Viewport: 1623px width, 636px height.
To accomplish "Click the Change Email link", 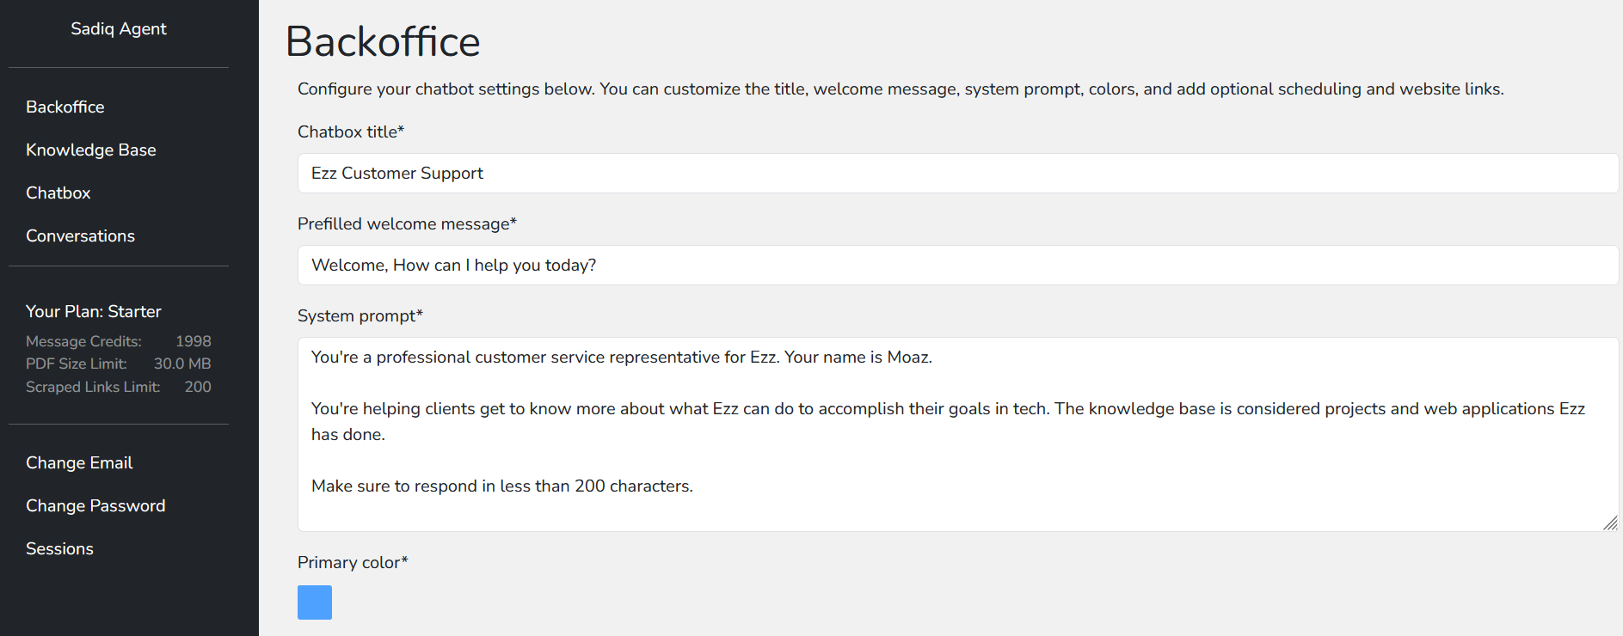I will click(x=79, y=463).
